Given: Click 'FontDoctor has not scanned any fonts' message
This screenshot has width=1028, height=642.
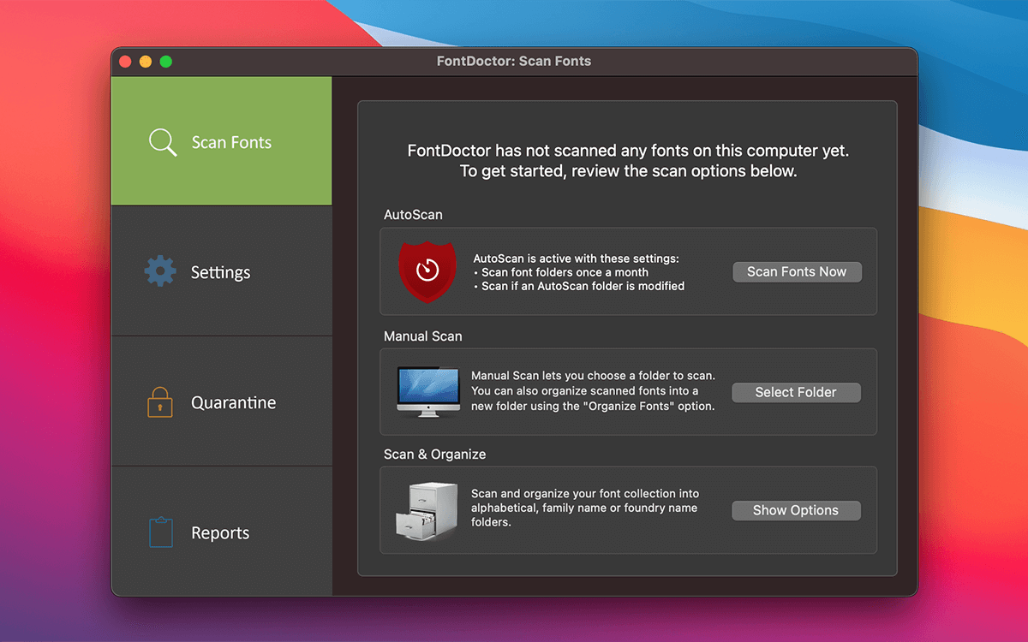Looking at the screenshot, I should [628, 151].
